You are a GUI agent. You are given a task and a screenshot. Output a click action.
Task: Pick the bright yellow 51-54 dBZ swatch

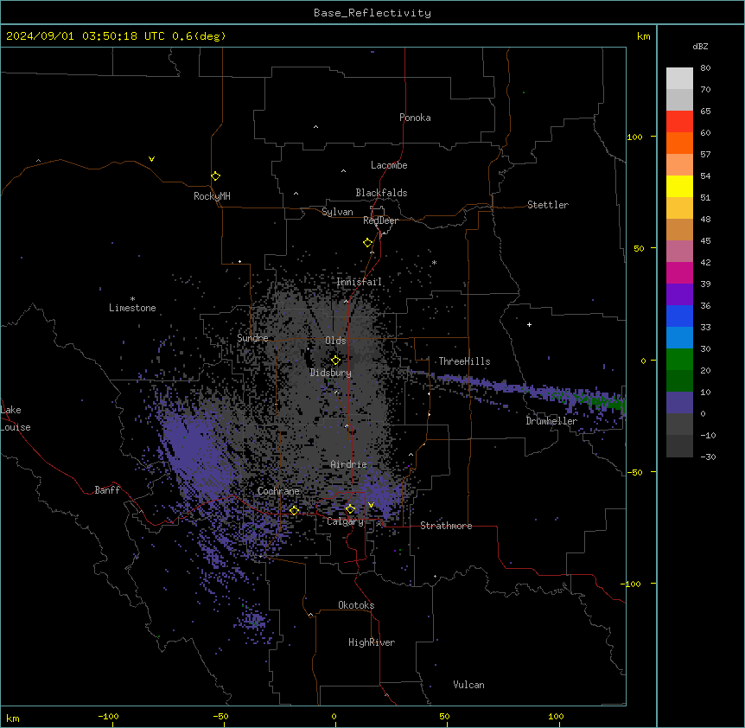click(x=679, y=186)
